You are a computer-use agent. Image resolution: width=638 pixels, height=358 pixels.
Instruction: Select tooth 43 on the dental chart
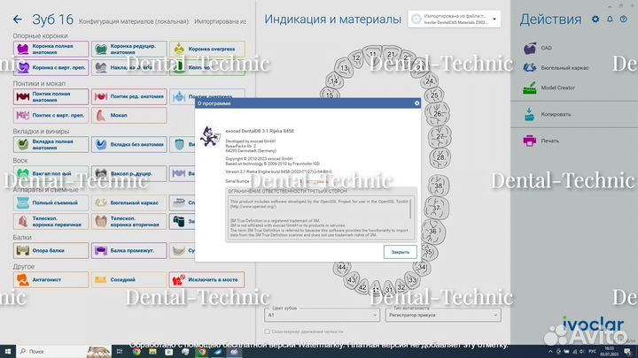[x=351, y=279]
